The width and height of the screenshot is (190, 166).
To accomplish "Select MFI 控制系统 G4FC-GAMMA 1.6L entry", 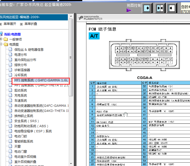I will point(41,80).
